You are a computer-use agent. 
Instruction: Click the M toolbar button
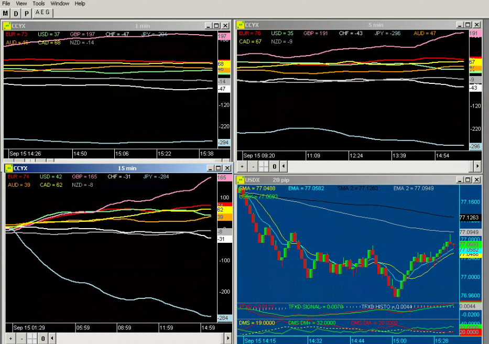coord(5,14)
